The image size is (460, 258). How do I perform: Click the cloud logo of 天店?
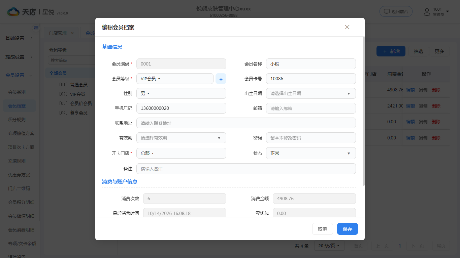13,12
